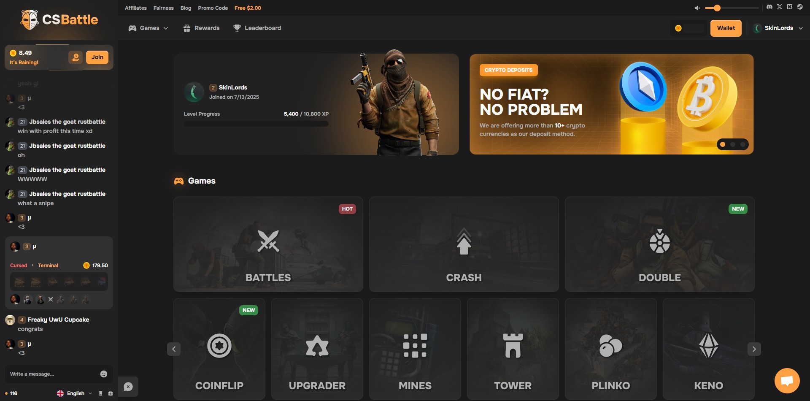Open Fairness link

point(164,8)
